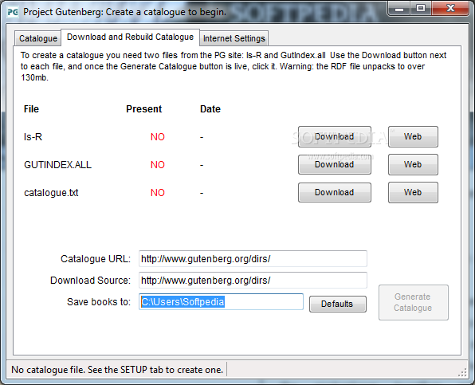The height and width of the screenshot is (385, 475).
Task: Click the window resize grip in status bar
Action: click(x=462, y=372)
